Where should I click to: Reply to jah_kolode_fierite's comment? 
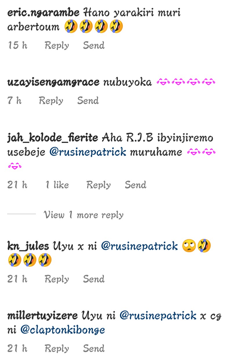click(x=99, y=185)
